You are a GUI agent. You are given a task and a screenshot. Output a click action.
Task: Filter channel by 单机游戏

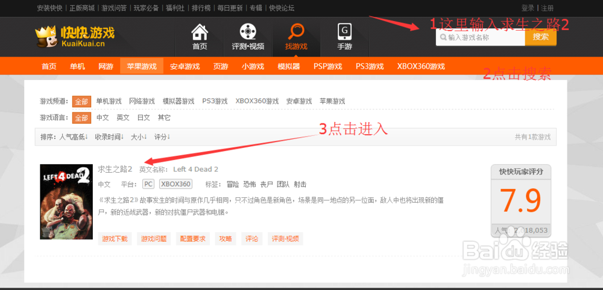click(x=109, y=101)
